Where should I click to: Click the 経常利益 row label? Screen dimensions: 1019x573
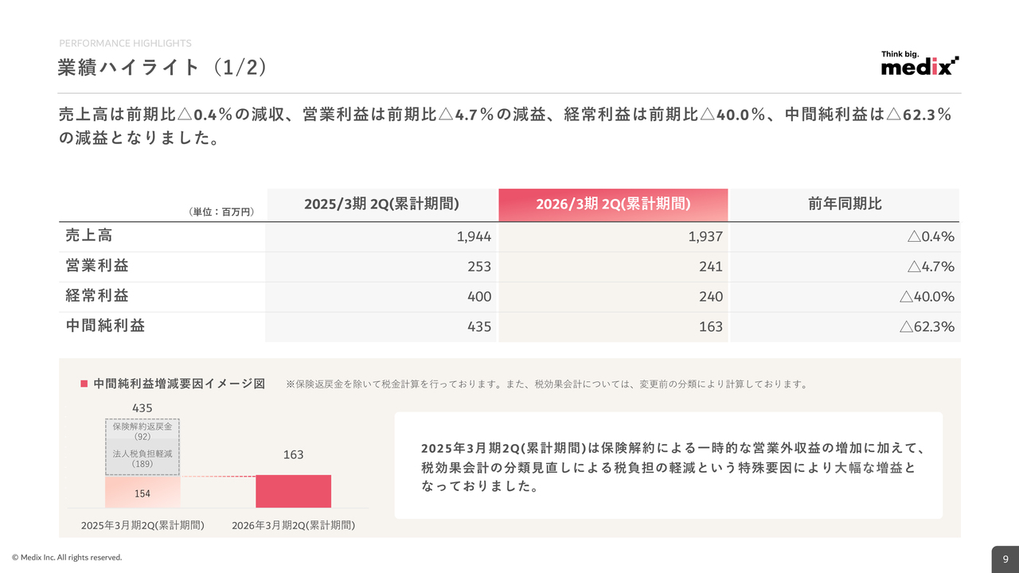pos(97,296)
